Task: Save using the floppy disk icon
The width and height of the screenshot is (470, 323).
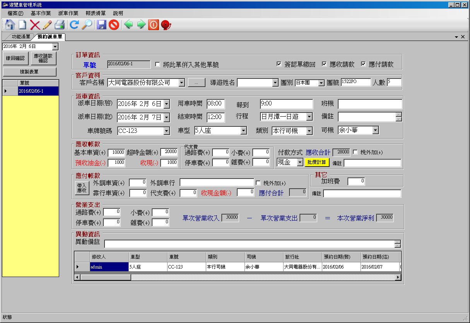Action: point(101,25)
